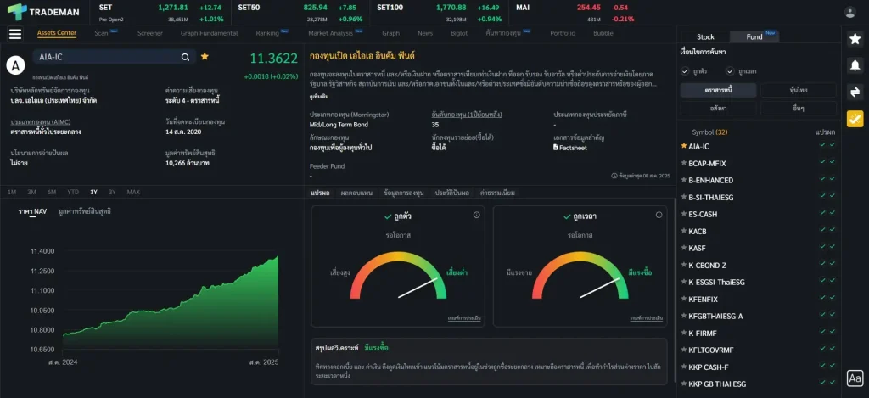This screenshot has height=398, width=869.
Task: Open the Factsheet document link
Action: 569,148
